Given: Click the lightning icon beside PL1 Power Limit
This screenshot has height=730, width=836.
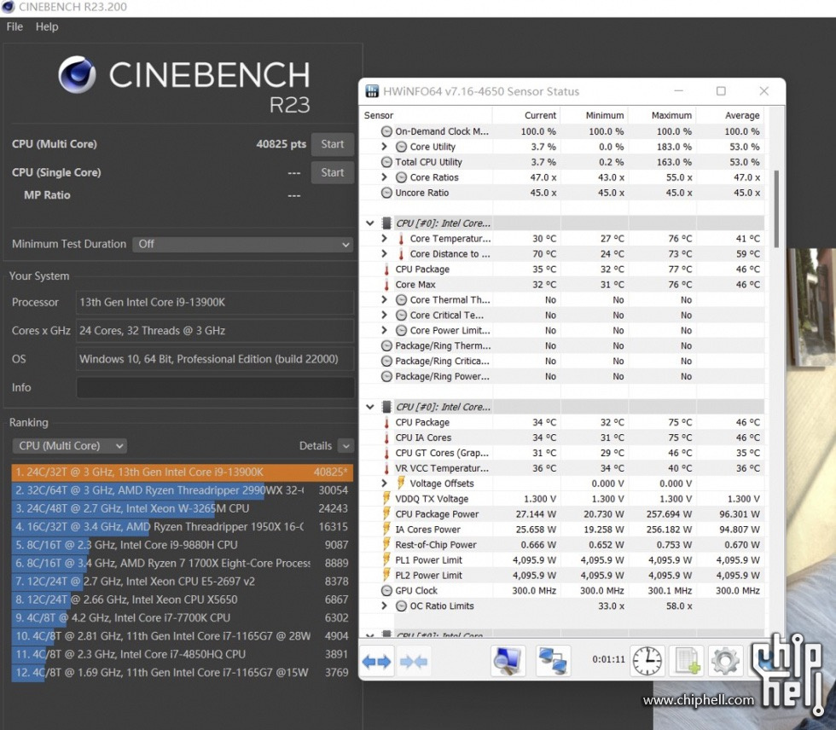Looking at the screenshot, I should (386, 560).
